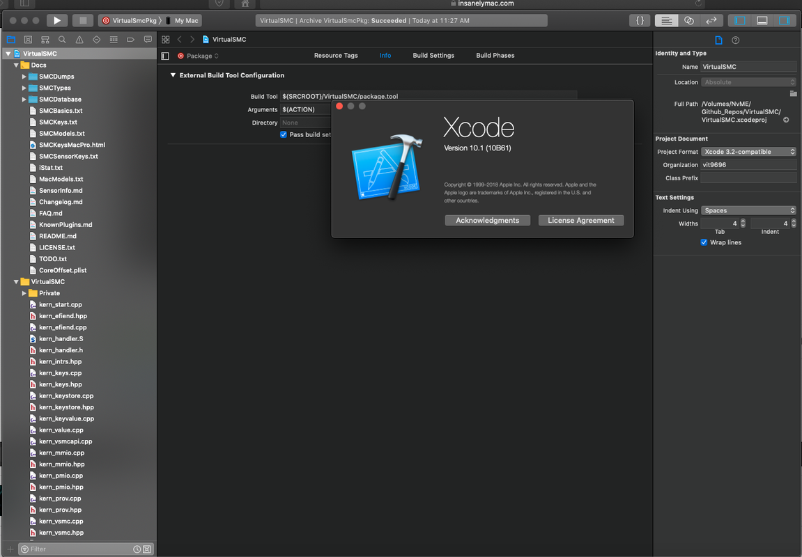
Task: Show the File inspector
Action: (718, 40)
